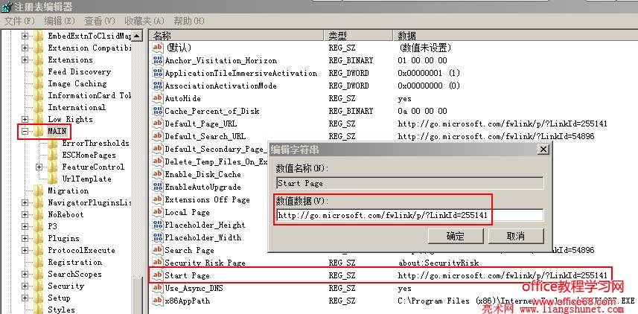The width and height of the screenshot is (638, 314).
Task: Click string icon of x86AppPath
Action: 158,301
